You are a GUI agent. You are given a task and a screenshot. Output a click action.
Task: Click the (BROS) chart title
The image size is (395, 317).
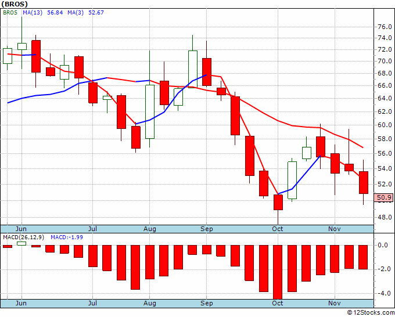point(15,4)
